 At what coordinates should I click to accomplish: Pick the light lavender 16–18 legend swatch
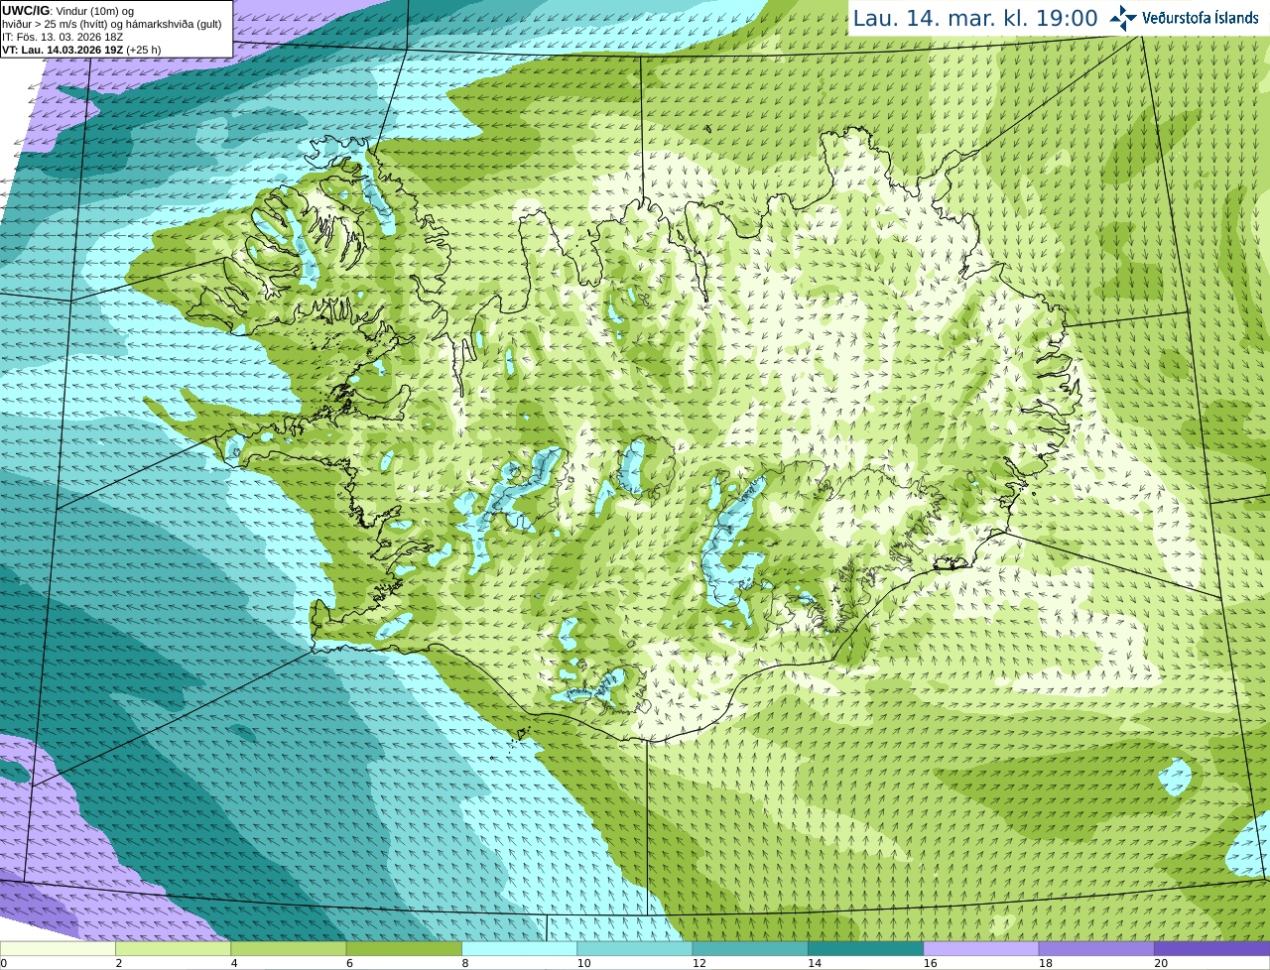(981, 948)
